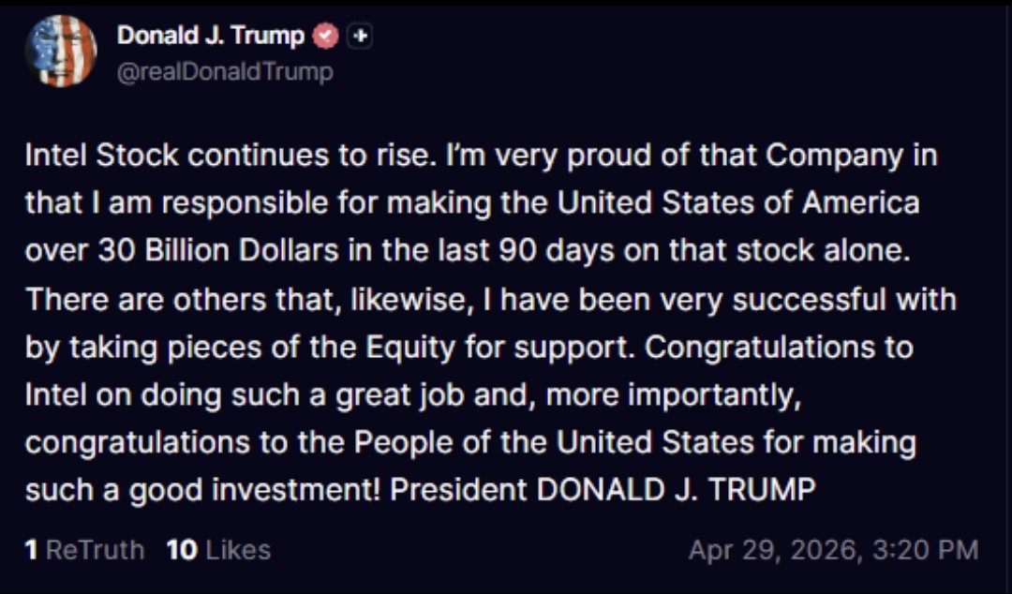Click the words 'Congratulations to' in the post
This screenshot has width=1012, height=594.
(779, 348)
